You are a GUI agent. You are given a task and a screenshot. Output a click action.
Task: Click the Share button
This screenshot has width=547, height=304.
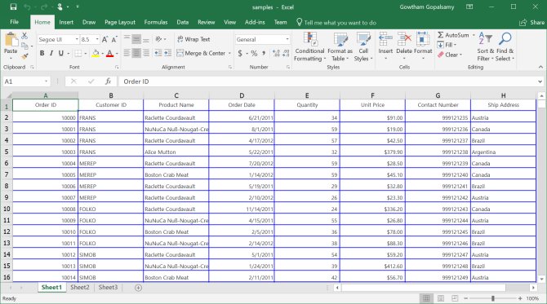pyautogui.click(x=532, y=22)
